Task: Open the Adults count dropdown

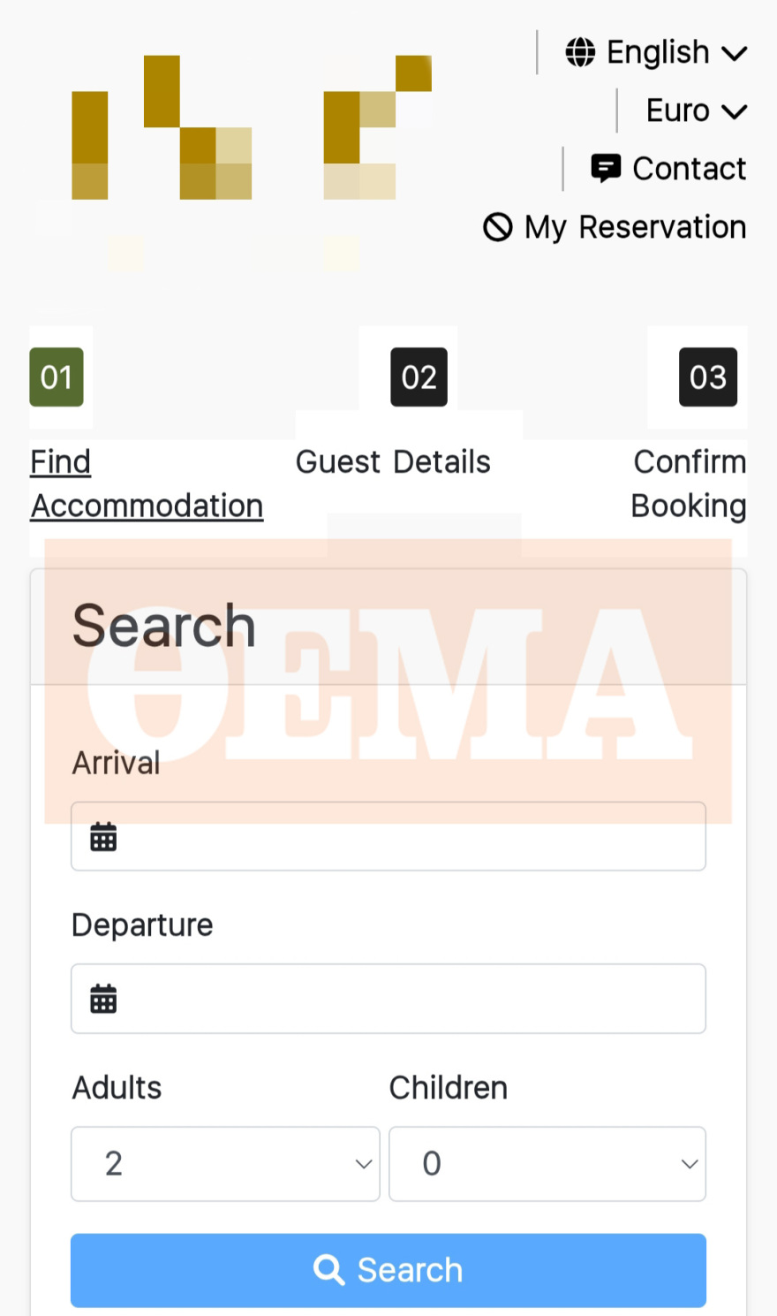Action: [x=225, y=1163]
